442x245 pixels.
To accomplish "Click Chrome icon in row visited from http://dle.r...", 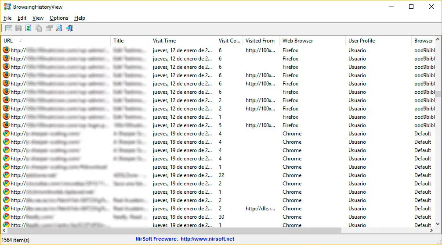I will click(6, 209).
